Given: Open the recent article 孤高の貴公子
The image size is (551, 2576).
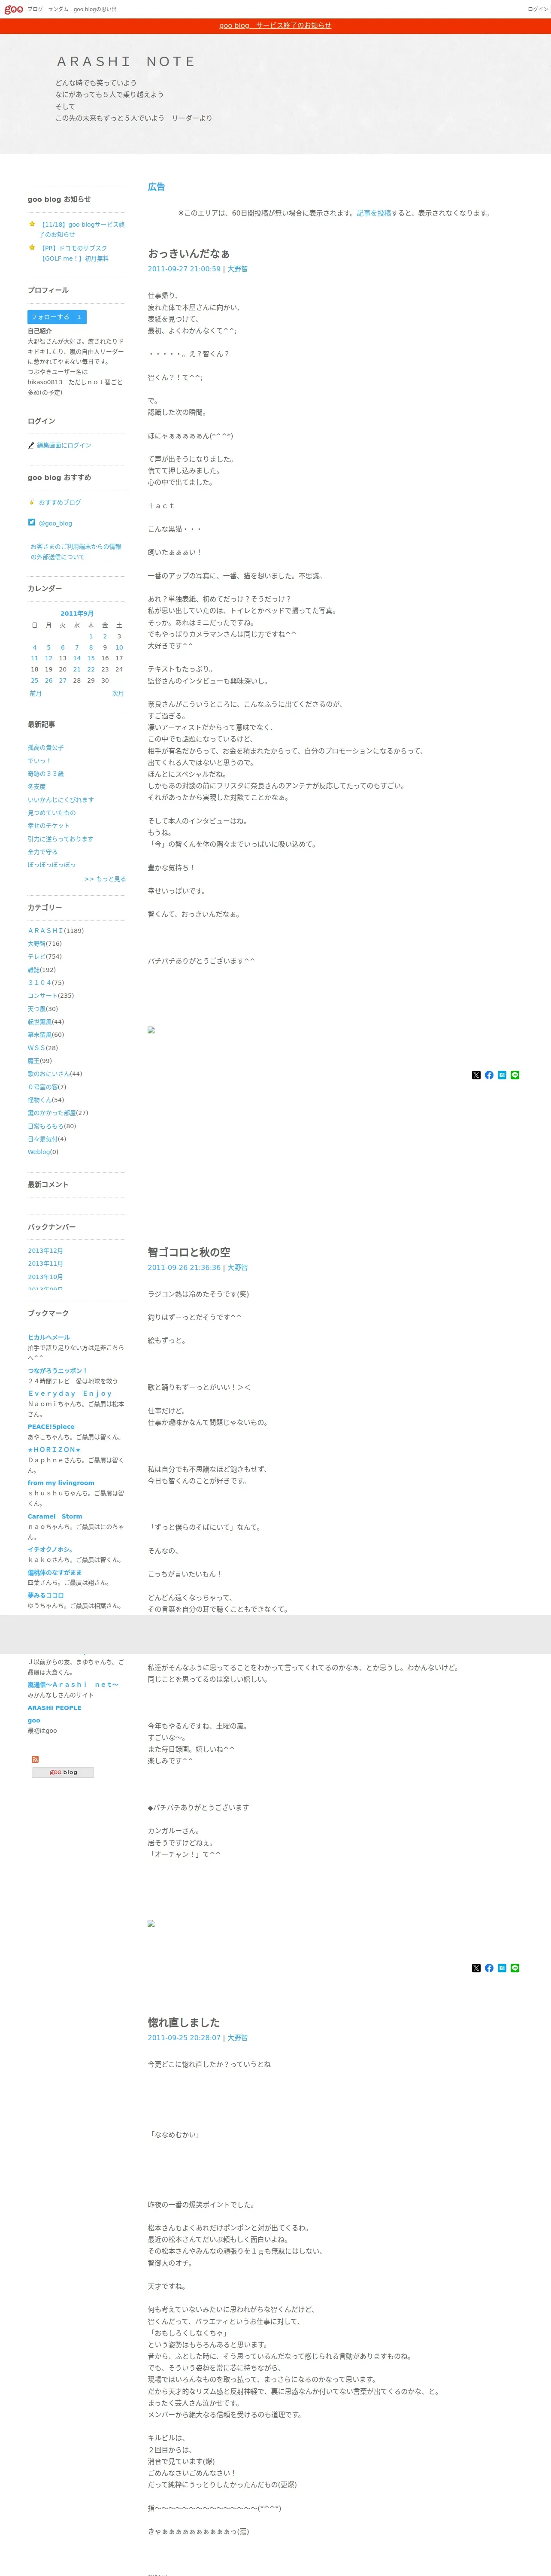Looking at the screenshot, I should [46, 747].
